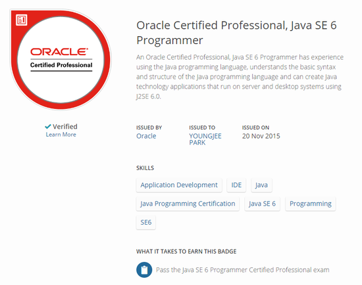This screenshot has width=362, height=285.
Task: Select the IDE skill tag
Action: click(x=236, y=185)
